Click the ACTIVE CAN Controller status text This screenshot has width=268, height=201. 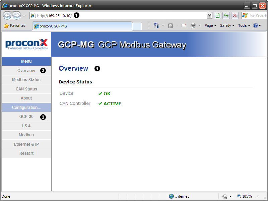112,104
